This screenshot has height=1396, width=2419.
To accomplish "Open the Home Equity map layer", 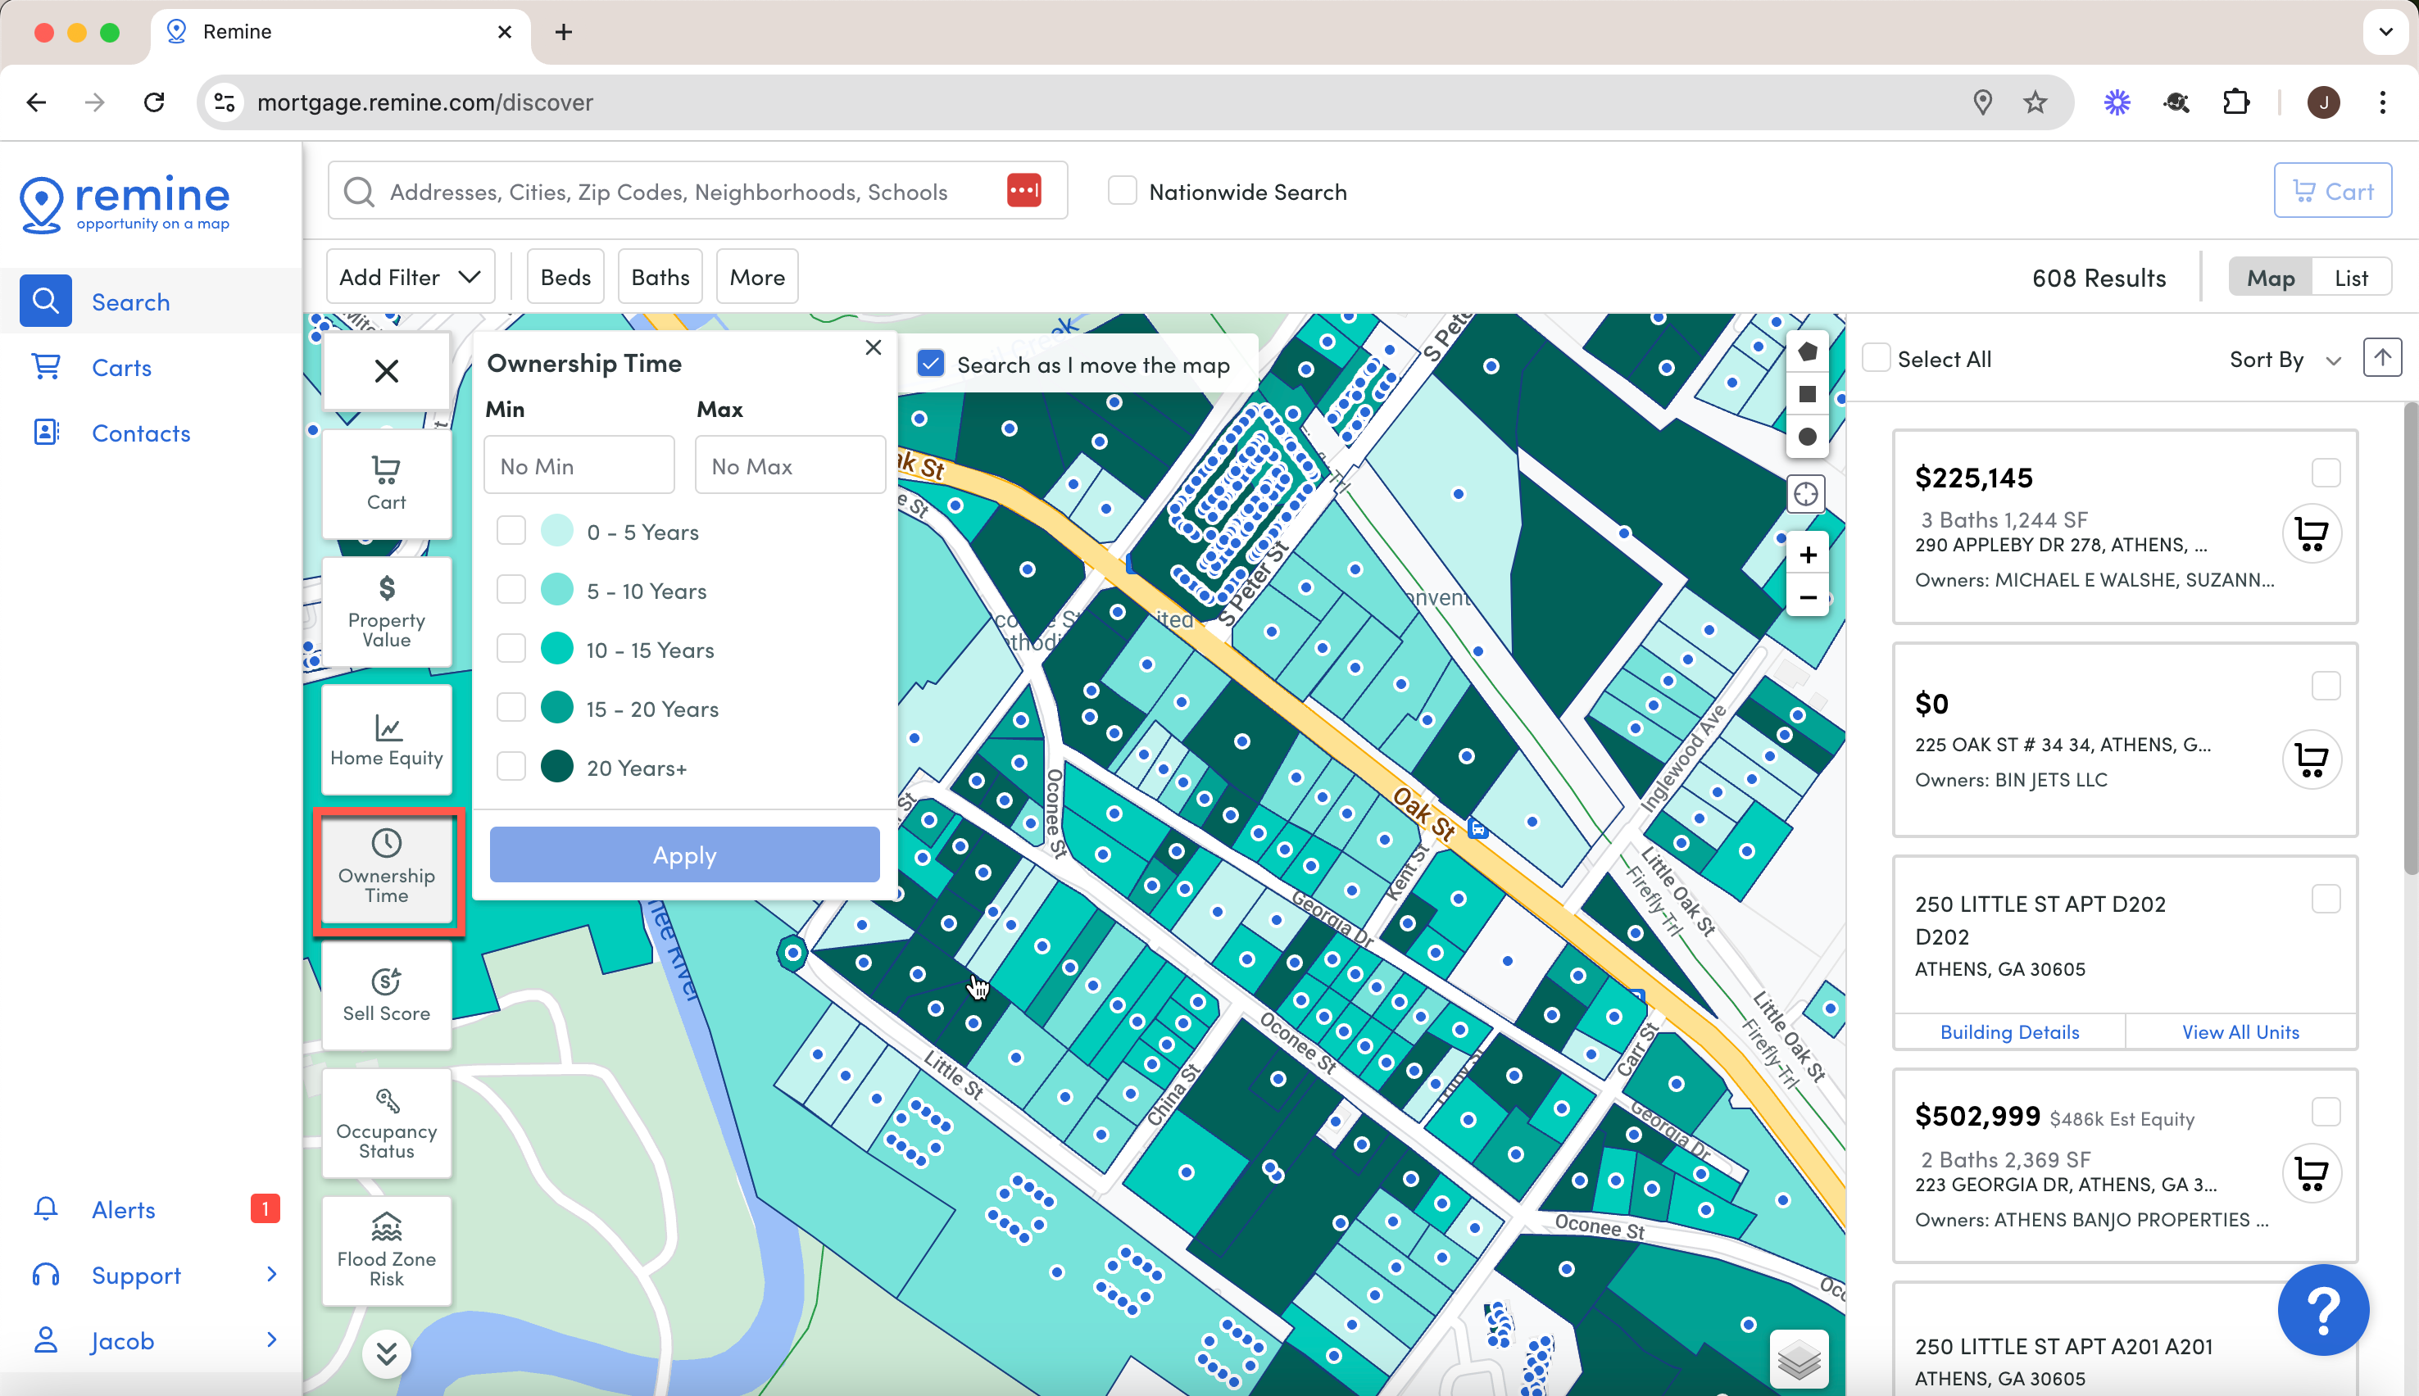I will pos(387,739).
